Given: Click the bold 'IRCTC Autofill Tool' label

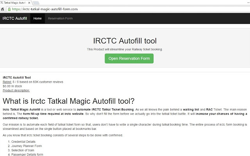Looking at the screenshot, I should tap(17, 78).
